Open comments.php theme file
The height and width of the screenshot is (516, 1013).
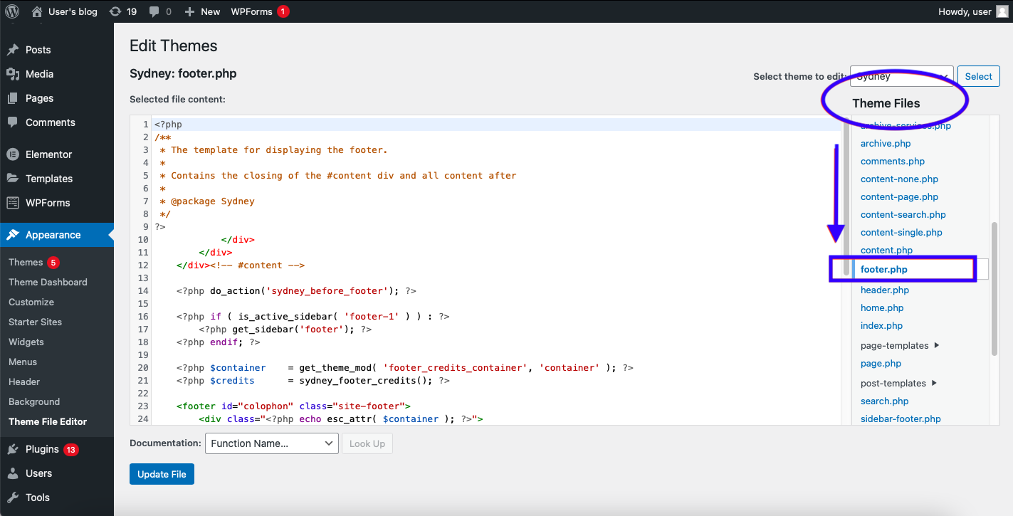click(x=893, y=161)
